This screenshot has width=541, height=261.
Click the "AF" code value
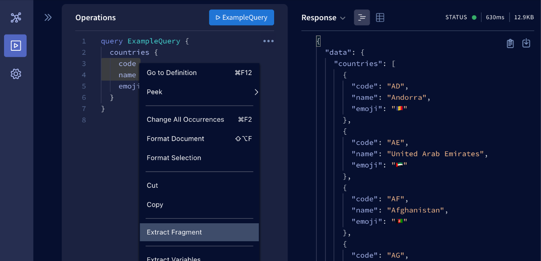(396, 199)
